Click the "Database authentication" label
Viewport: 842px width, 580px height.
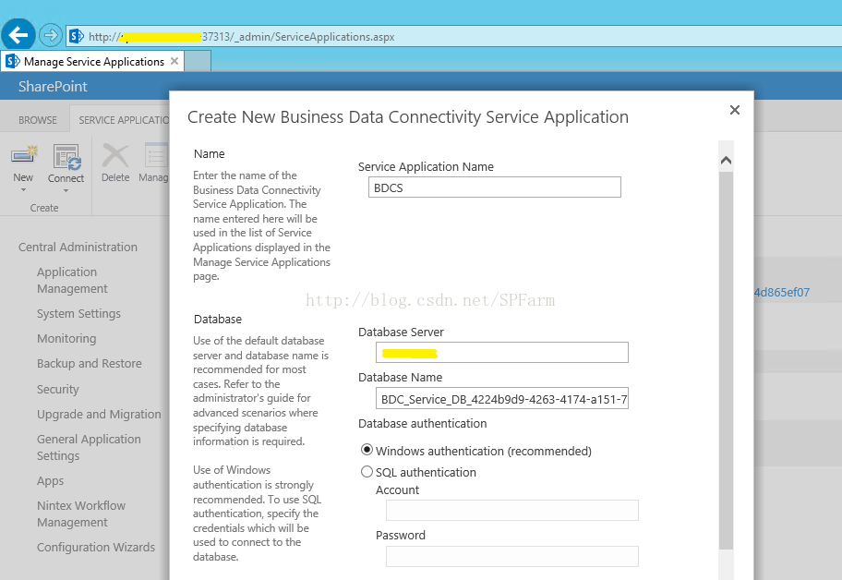[423, 424]
